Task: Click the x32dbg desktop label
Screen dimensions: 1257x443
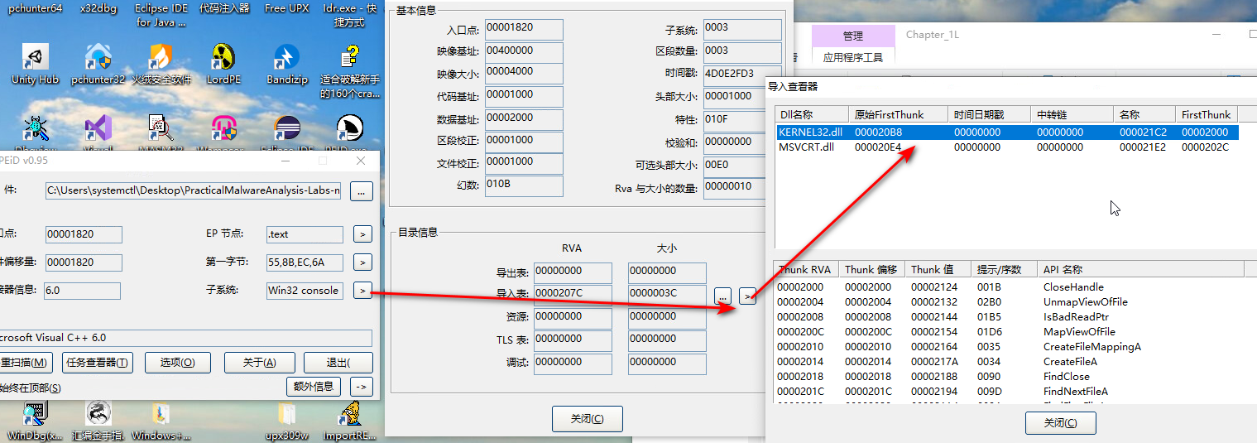Action: pos(98,8)
